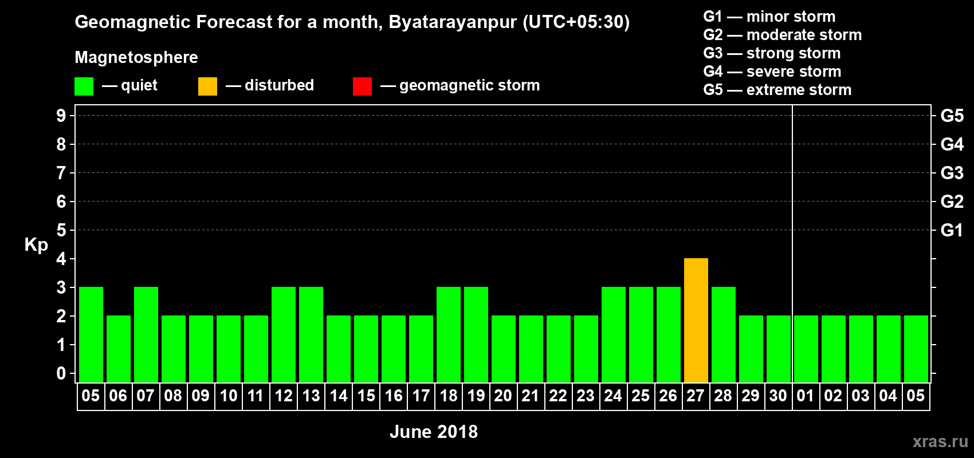This screenshot has width=974, height=458.
Task: Click the 'June 2018' month label
Action: click(434, 432)
